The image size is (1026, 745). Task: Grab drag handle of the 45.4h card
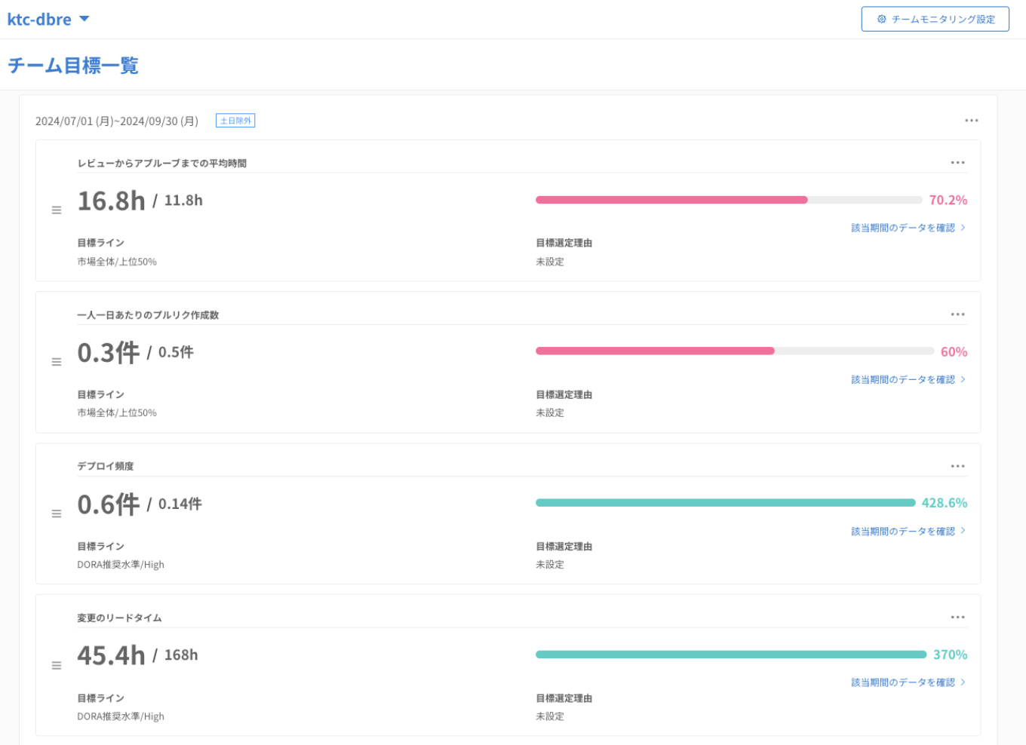tap(57, 666)
